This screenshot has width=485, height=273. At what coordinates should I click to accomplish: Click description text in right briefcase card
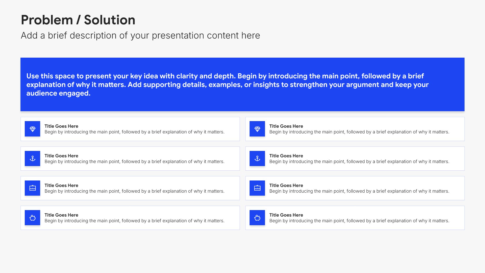(x=359, y=191)
